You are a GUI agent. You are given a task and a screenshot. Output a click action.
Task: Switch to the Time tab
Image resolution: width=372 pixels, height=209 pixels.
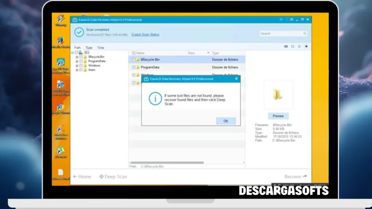(101, 48)
